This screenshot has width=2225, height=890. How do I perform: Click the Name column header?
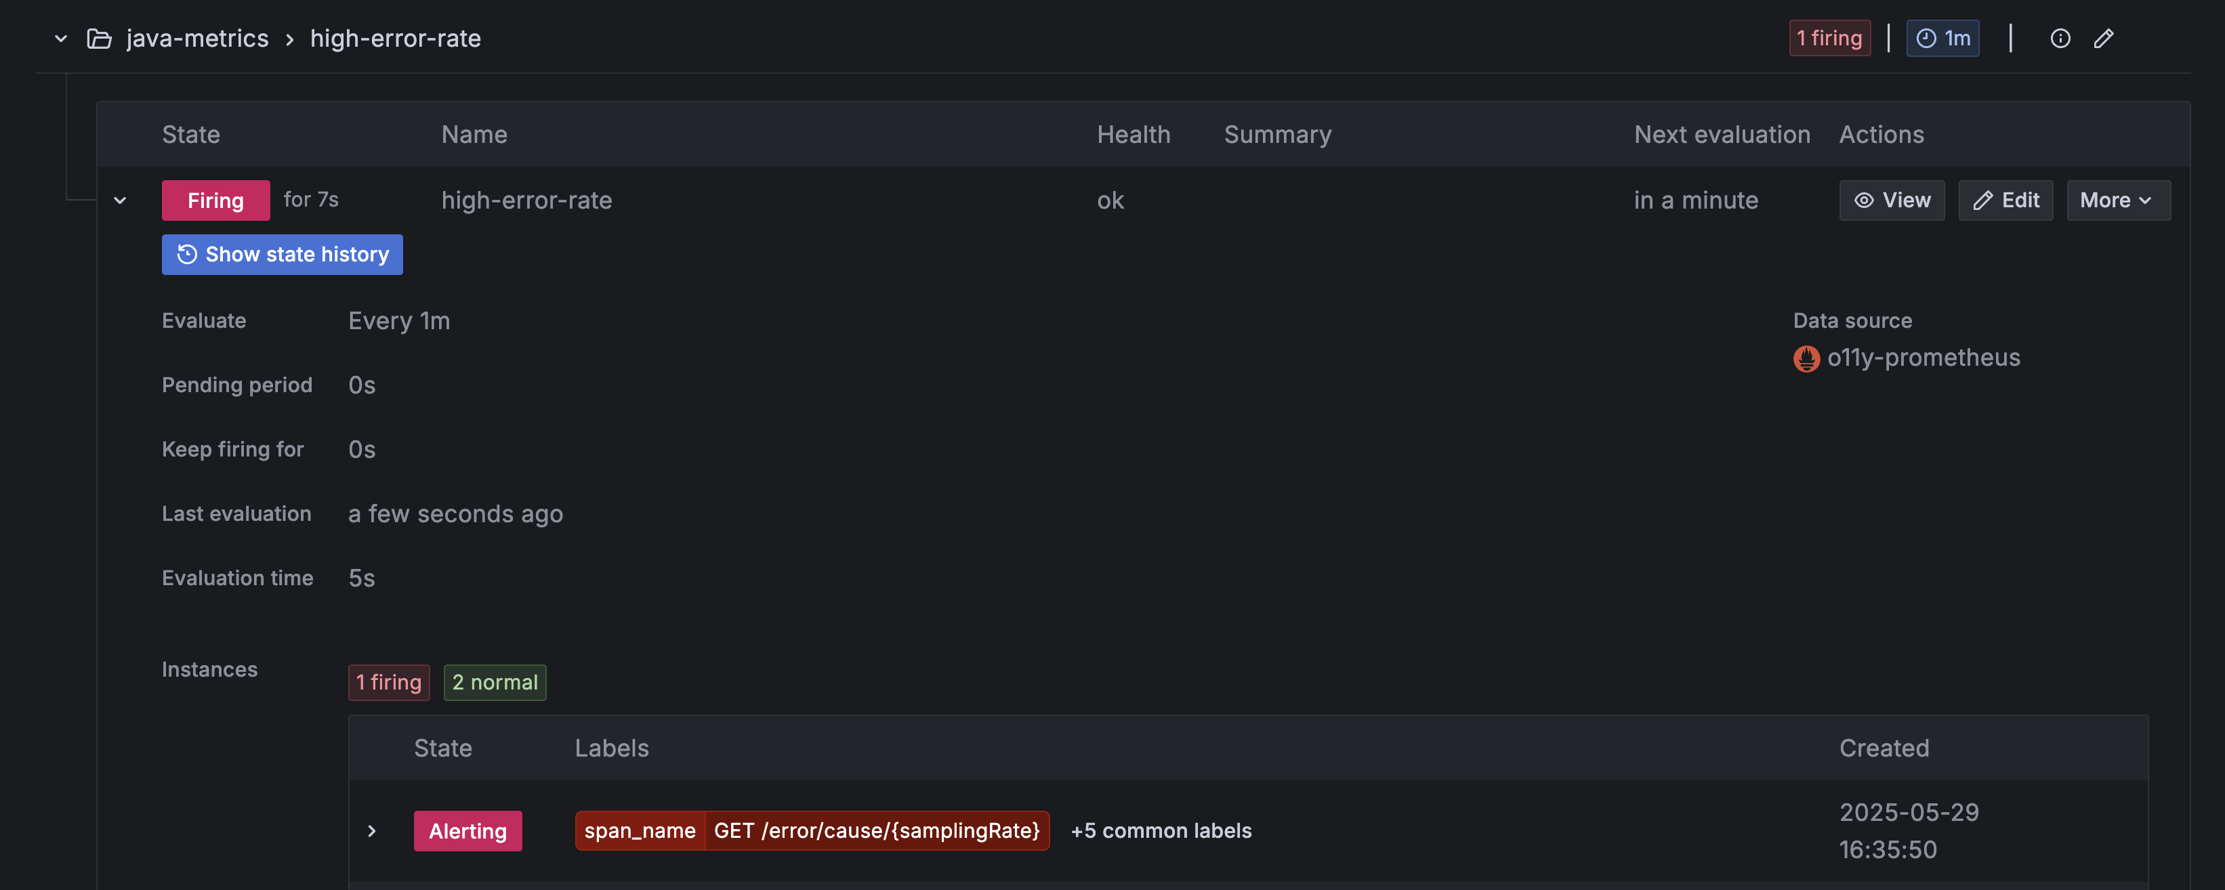pos(474,135)
